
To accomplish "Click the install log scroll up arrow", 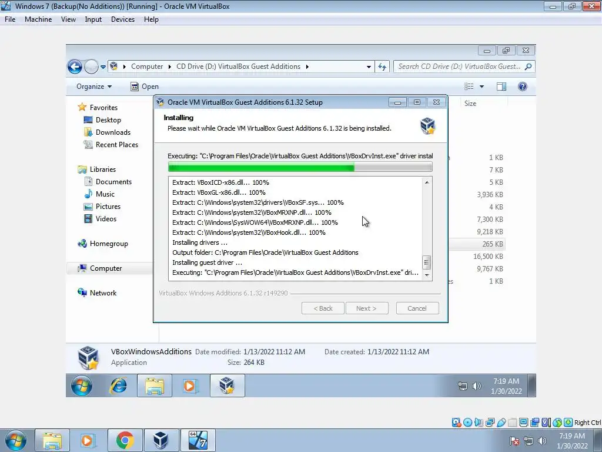I will coord(427,182).
